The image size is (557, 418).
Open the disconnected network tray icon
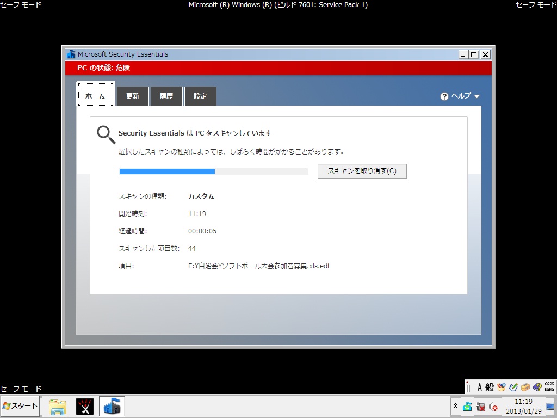(x=480, y=406)
